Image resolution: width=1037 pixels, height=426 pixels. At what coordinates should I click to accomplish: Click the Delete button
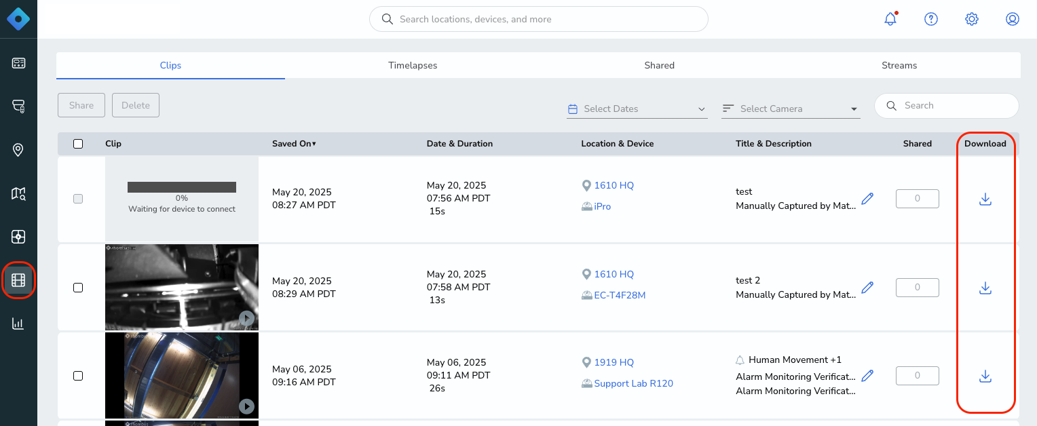click(136, 105)
